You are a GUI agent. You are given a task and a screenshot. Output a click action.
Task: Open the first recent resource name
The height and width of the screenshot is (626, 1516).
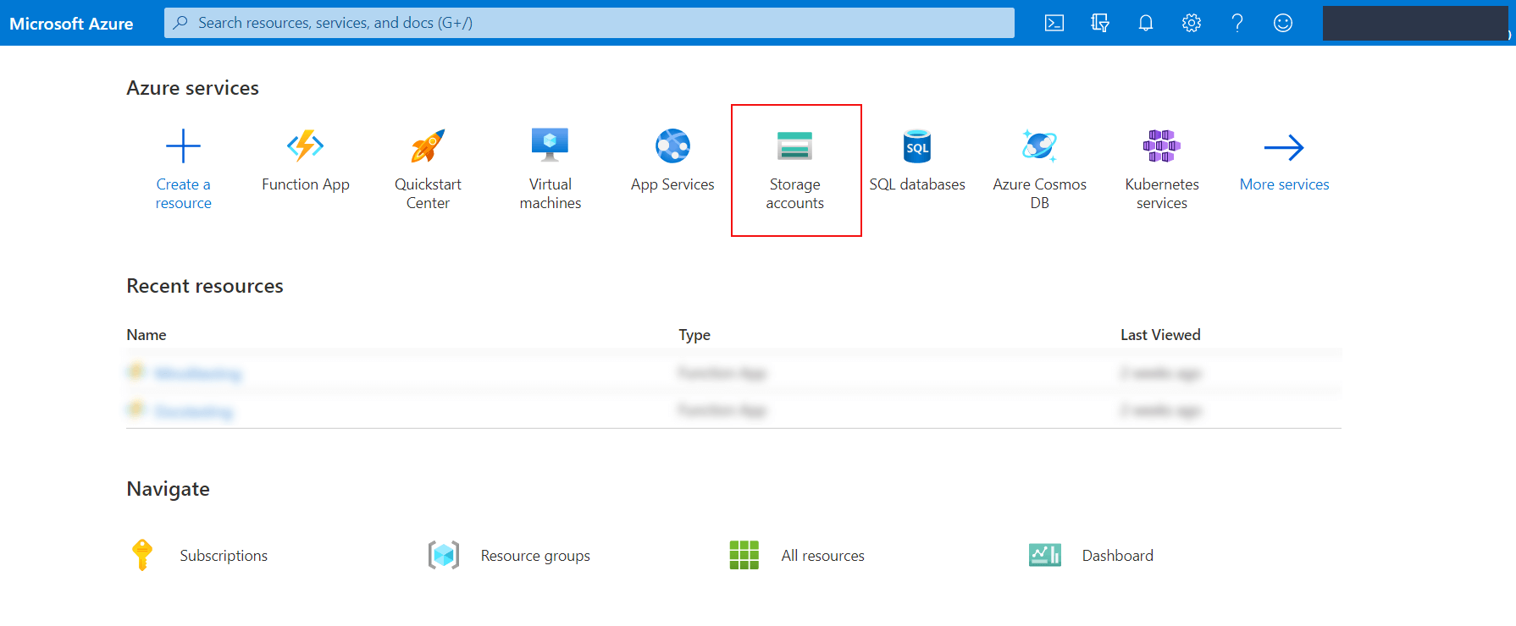point(198,373)
